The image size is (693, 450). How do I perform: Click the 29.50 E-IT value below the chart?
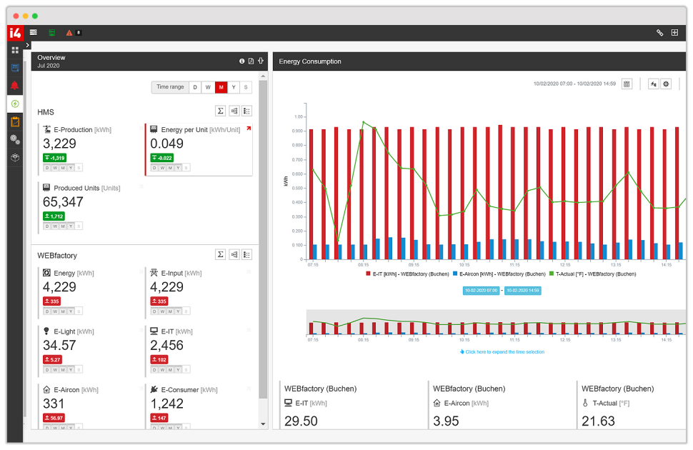click(301, 421)
